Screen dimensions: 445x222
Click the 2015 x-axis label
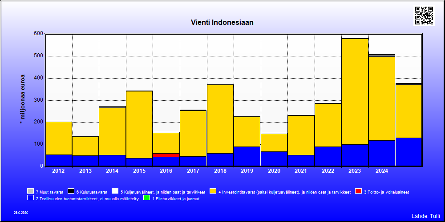click(139, 171)
